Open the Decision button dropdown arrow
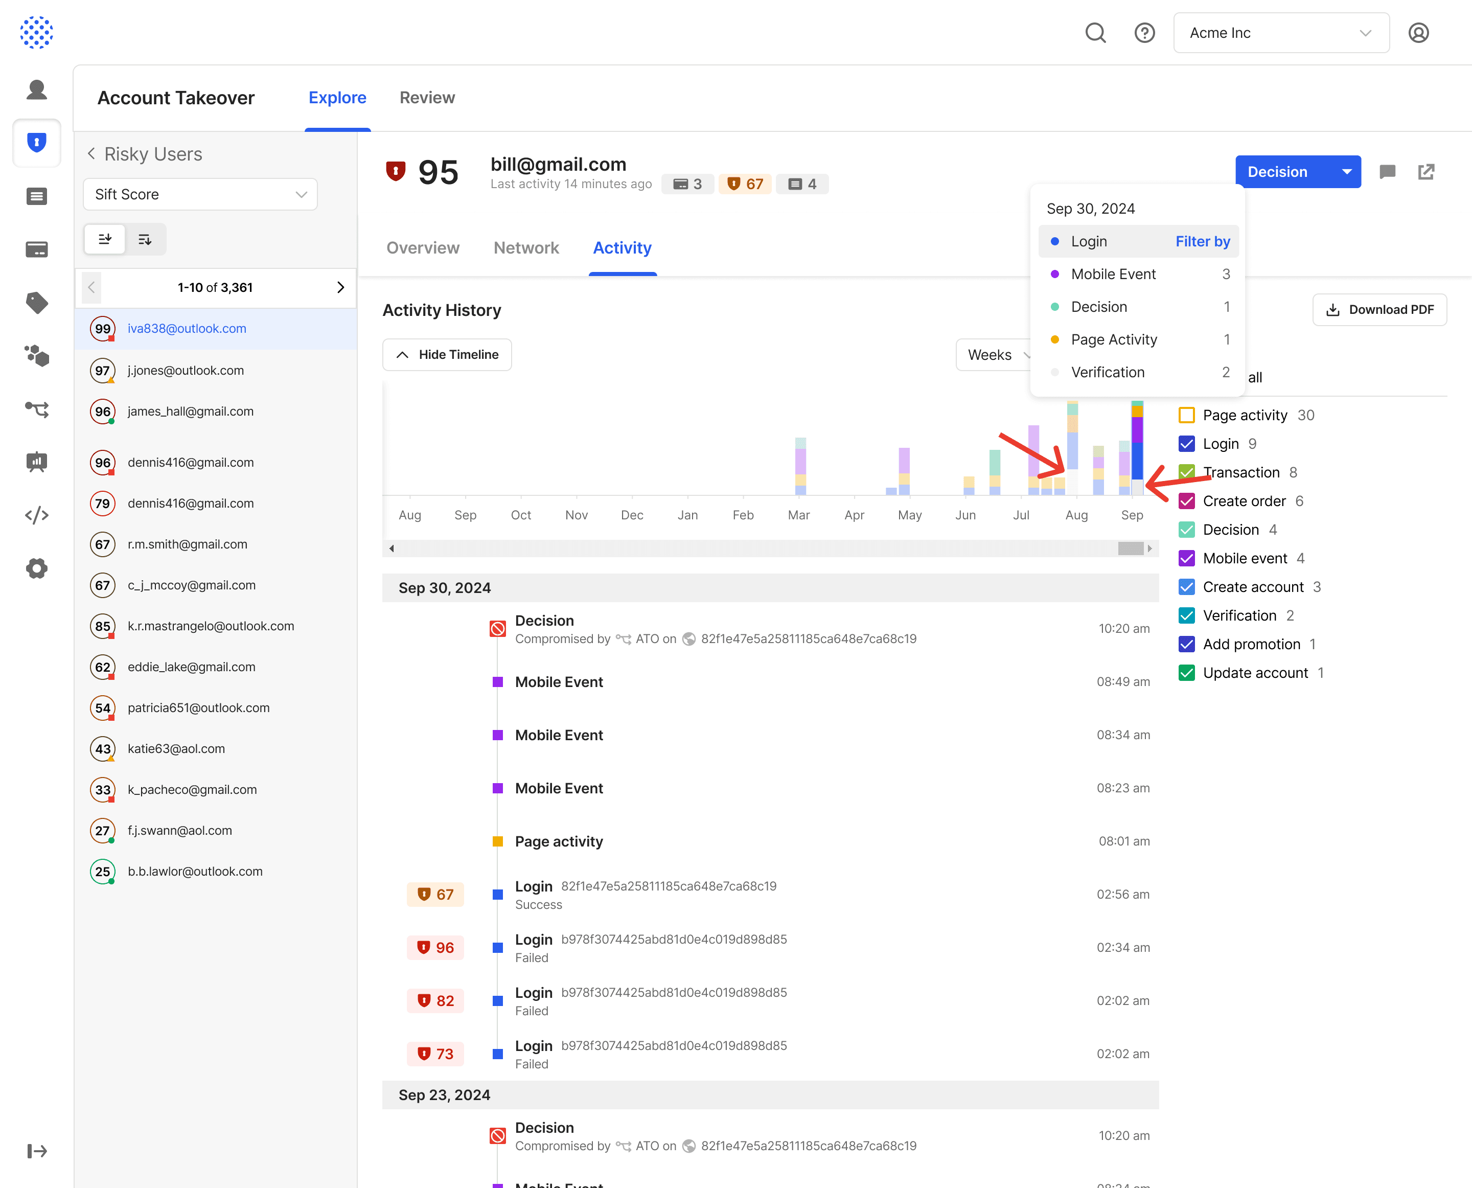This screenshot has height=1188, width=1472. (1346, 172)
